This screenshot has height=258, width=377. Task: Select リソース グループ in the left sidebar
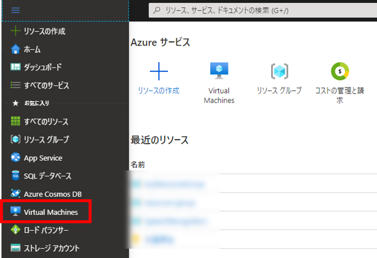coord(47,140)
